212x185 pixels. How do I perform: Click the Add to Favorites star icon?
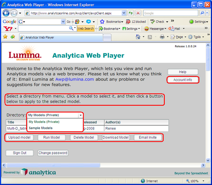[13, 37]
